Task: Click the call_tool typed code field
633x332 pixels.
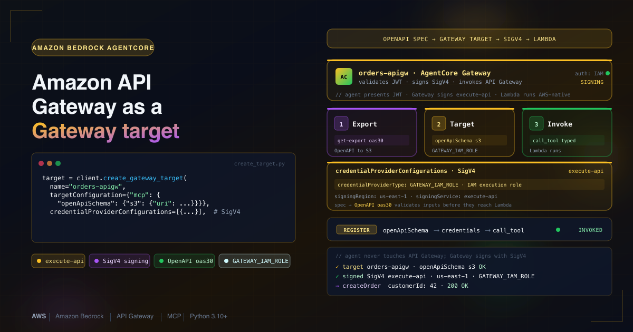Action: (567, 140)
